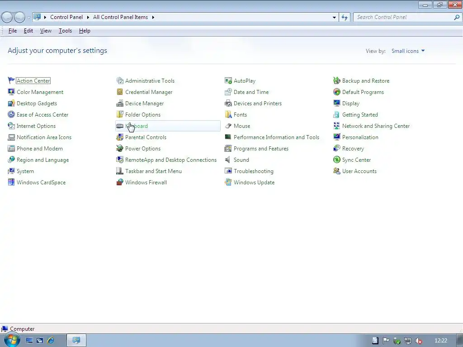Viewport: 463px width, 347px height.
Task: Click the Fonts folder icon
Action: coord(228,114)
